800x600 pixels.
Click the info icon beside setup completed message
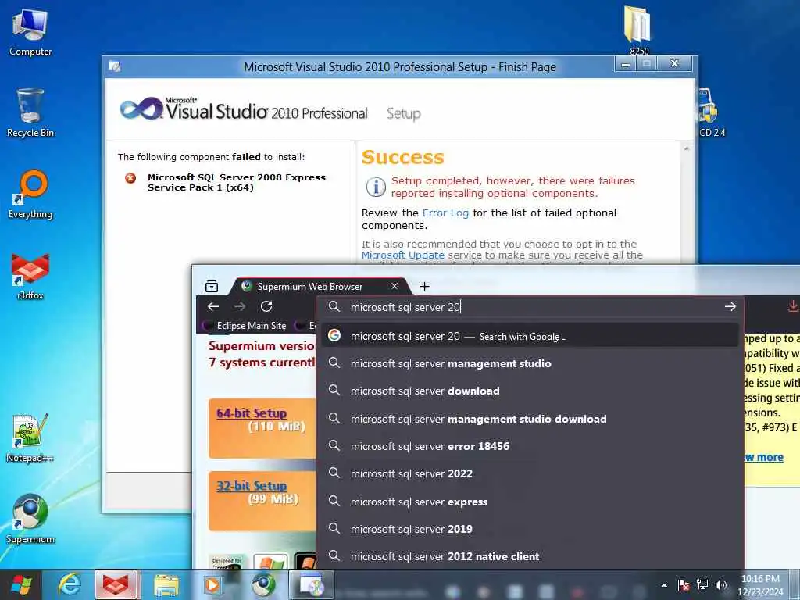376,187
